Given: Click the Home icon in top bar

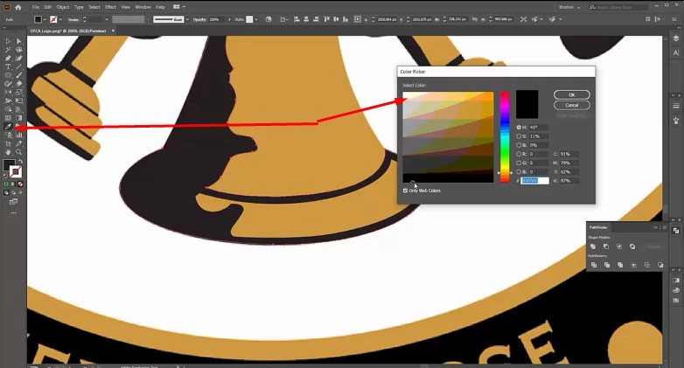Looking at the screenshot, I should [x=17, y=7].
